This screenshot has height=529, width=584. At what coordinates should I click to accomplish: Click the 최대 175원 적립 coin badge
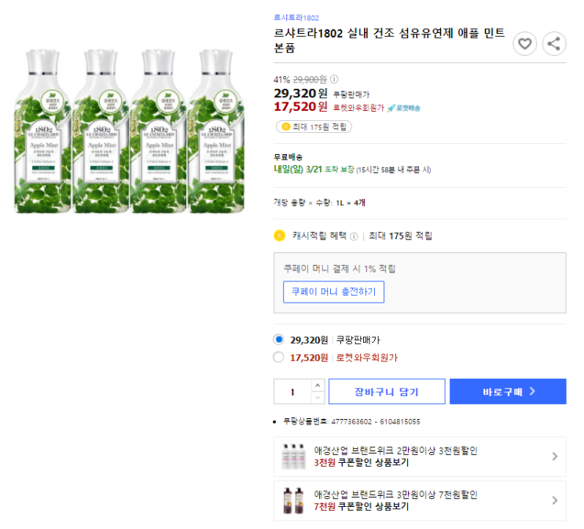point(314,127)
